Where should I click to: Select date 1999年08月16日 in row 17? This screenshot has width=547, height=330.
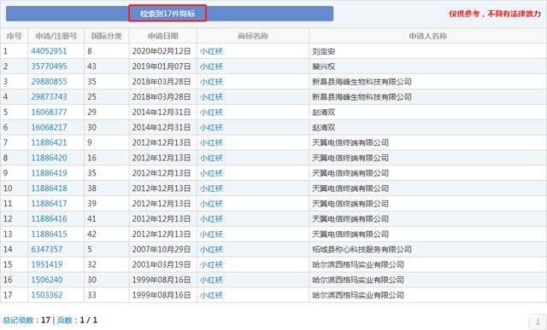(162, 295)
